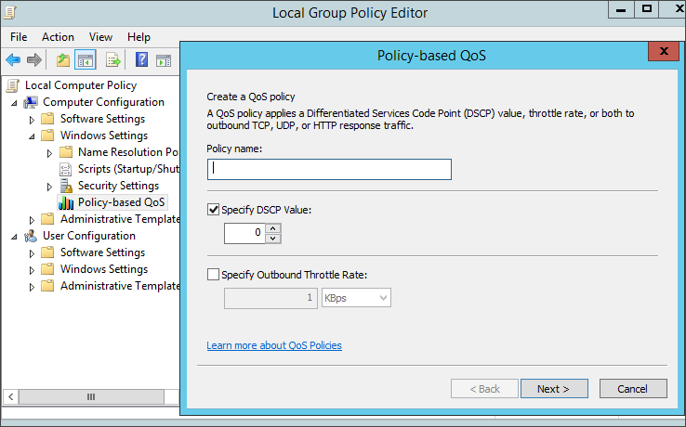Open the KBps unit dropdown

pyautogui.click(x=356, y=298)
